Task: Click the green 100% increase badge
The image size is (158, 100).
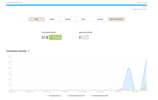Action: pos(55,37)
